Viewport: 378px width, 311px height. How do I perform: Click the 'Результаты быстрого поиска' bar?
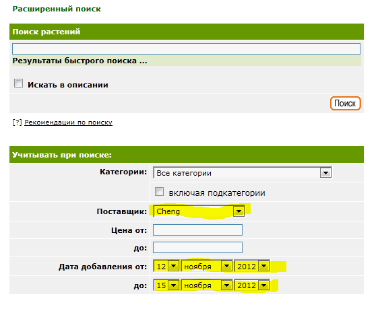point(187,61)
